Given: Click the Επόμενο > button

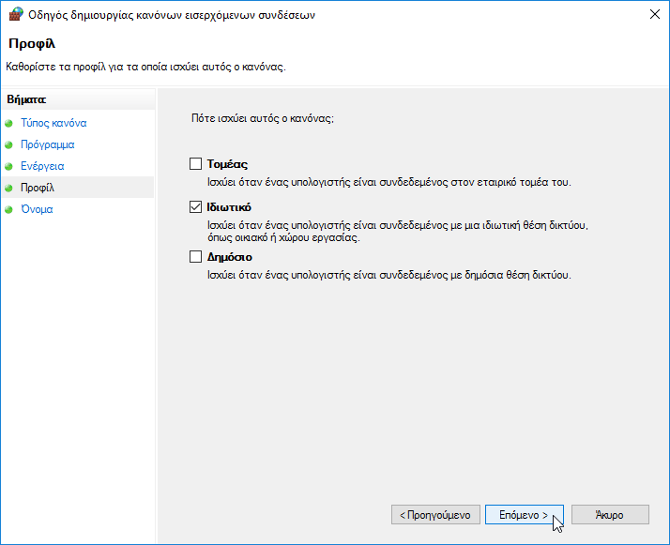Looking at the screenshot, I should (525, 515).
